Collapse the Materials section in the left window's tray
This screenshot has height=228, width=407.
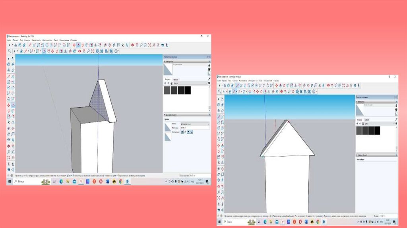(x=165, y=62)
